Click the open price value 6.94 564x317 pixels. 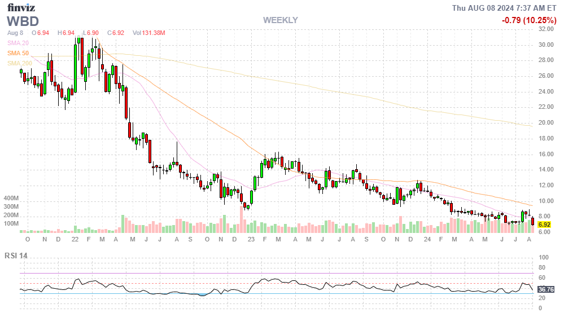(x=43, y=33)
